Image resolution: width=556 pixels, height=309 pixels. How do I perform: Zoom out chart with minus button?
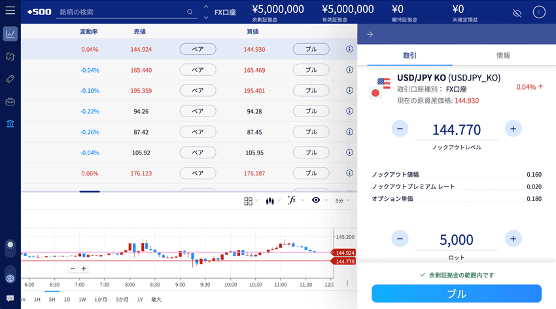[x=73, y=268]
